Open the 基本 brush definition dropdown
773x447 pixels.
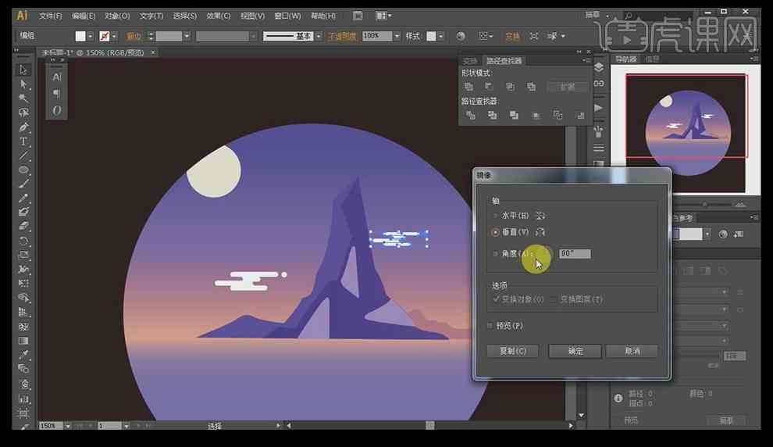[x=319, y=36]
